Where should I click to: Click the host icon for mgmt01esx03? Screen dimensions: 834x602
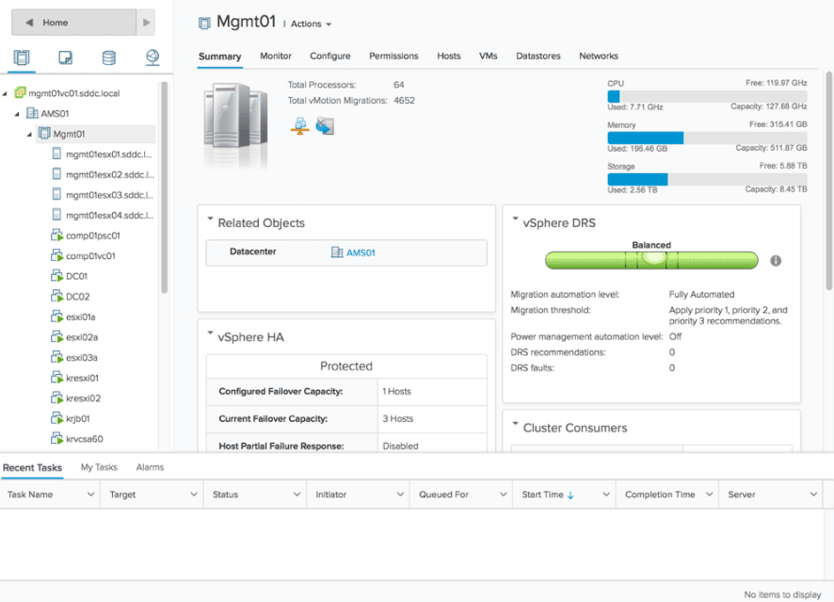click(x=56, y=194)
